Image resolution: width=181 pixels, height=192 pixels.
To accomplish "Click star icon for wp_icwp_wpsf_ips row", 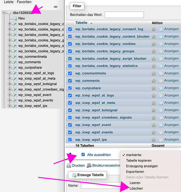I will 154,140.
